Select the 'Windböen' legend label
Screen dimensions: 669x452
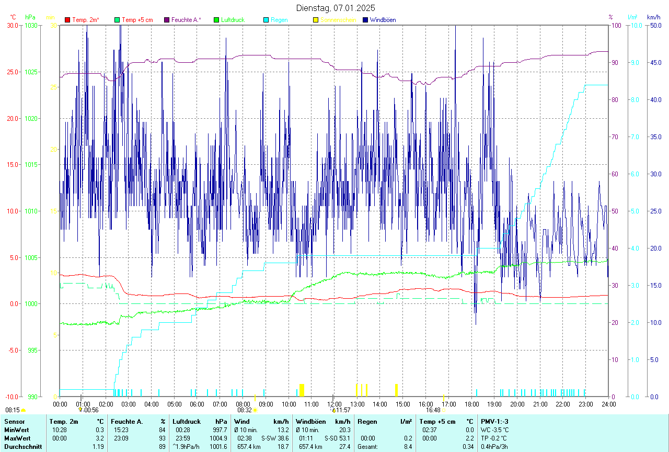[383, 20]
